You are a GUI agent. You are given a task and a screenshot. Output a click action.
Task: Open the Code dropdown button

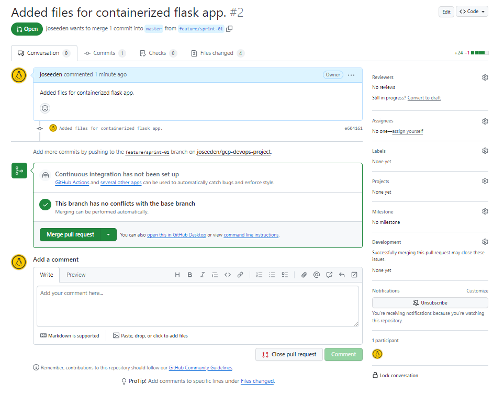pos(472,12)
